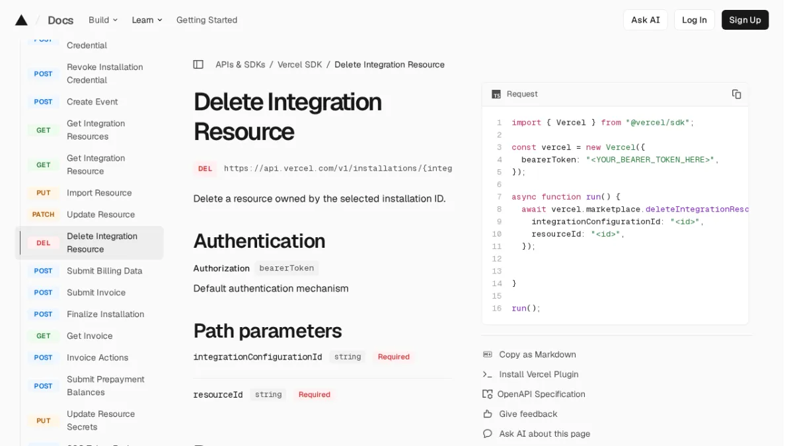Viewport: 793px width, 446px height.
Task: Click Required tag for resourceId
Action: tap(314, 394)
